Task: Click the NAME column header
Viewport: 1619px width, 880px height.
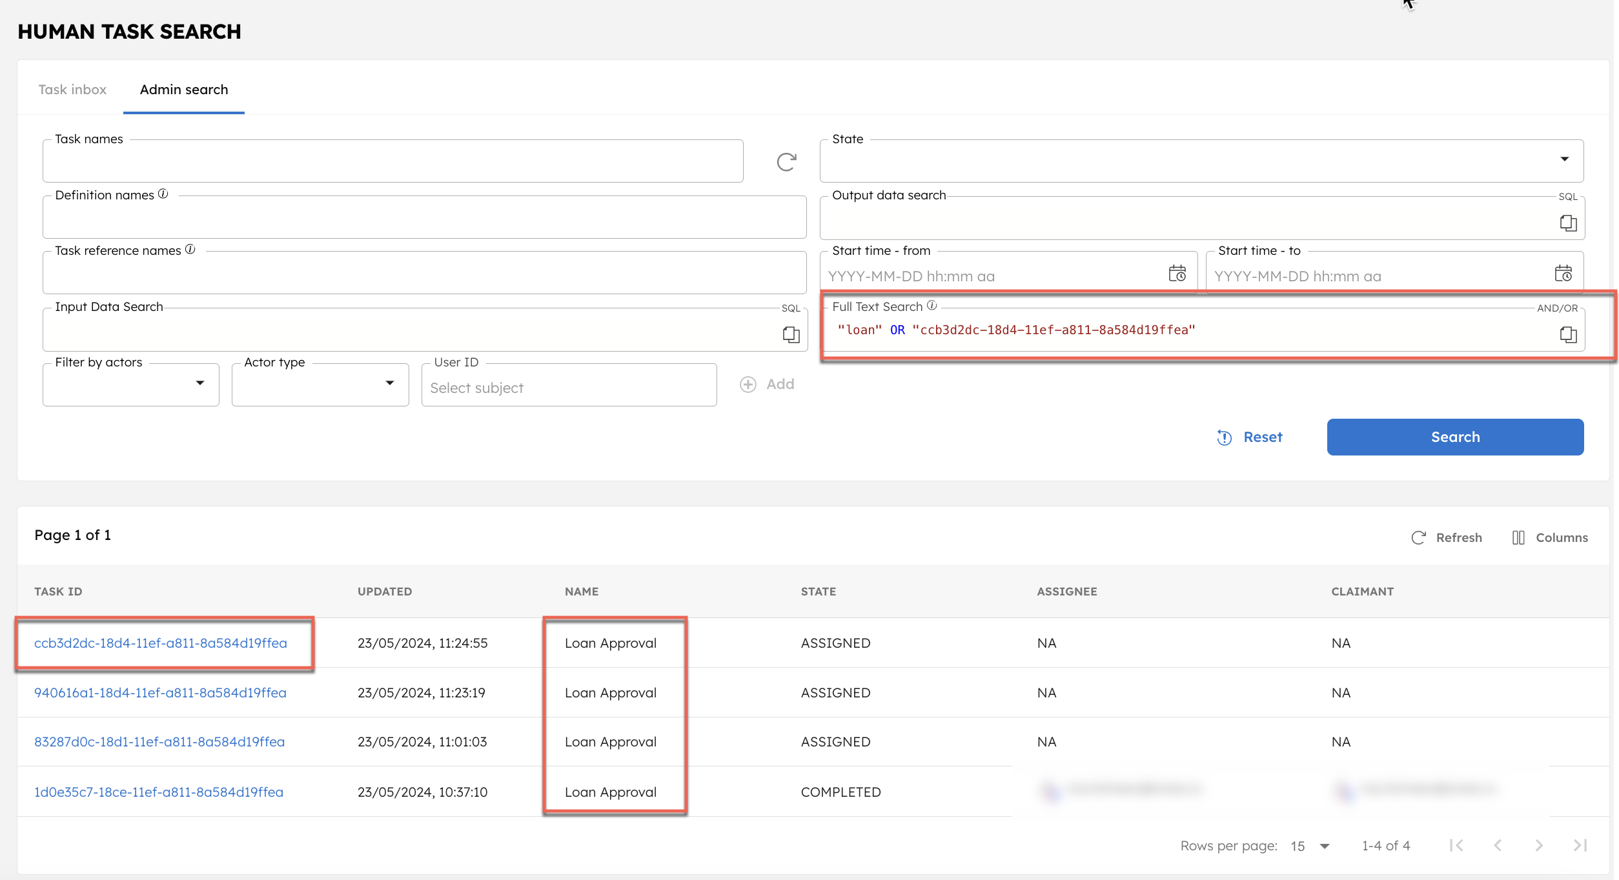Action: [x=582, y=592]
